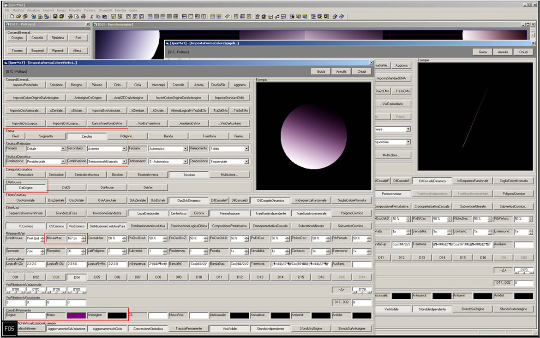
Task: Click the Cut scissors icon
Action: pyautogui.click(x=92, y=17)
